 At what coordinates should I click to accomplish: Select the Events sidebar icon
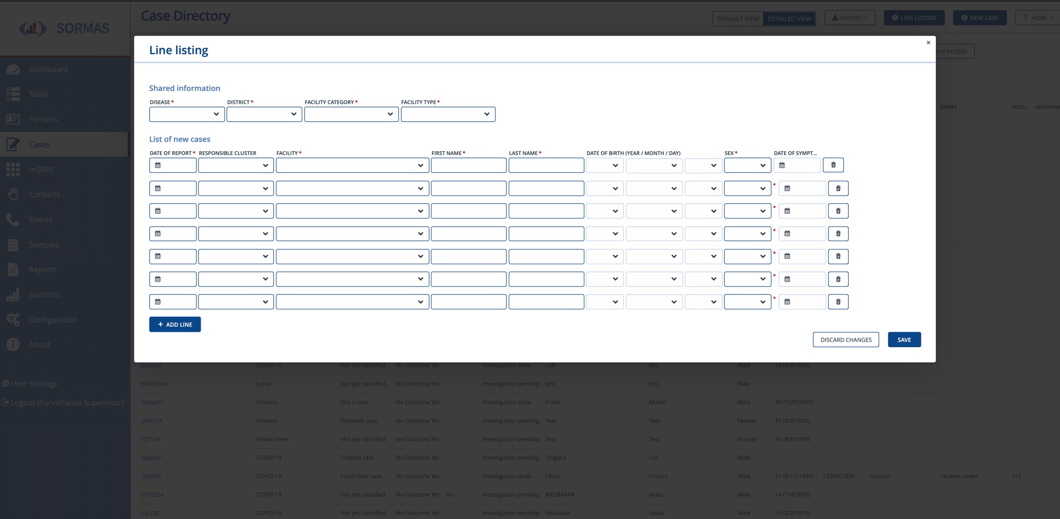[13, 219]
